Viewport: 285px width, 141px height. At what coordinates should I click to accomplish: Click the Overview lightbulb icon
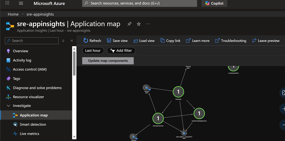(8, 51)
